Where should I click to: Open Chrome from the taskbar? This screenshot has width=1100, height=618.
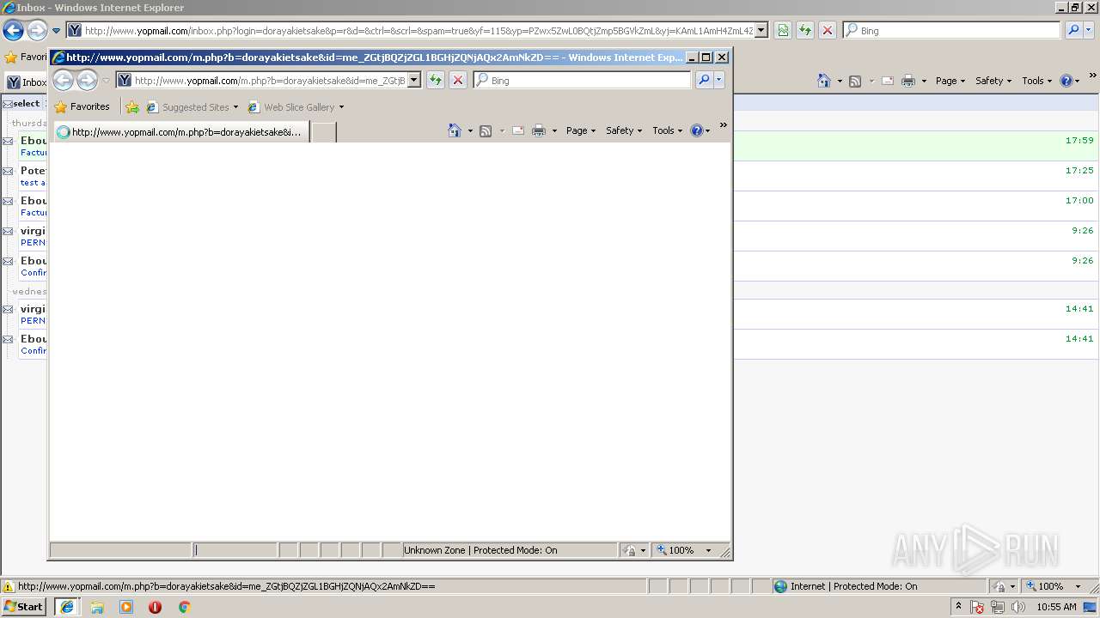click(184, 607)
